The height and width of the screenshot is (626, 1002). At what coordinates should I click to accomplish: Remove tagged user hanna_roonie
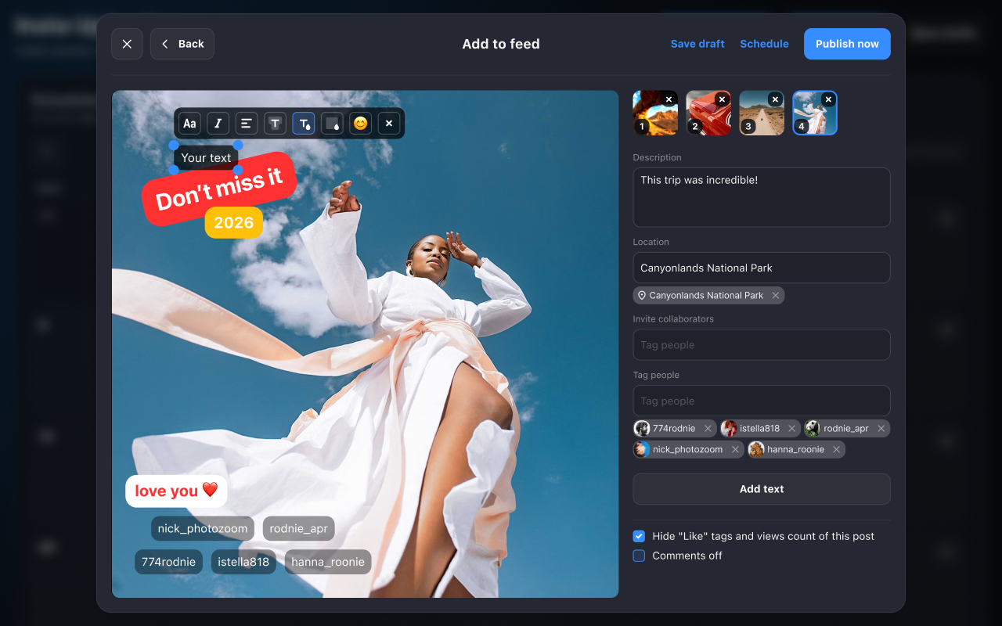coord(836,449)
